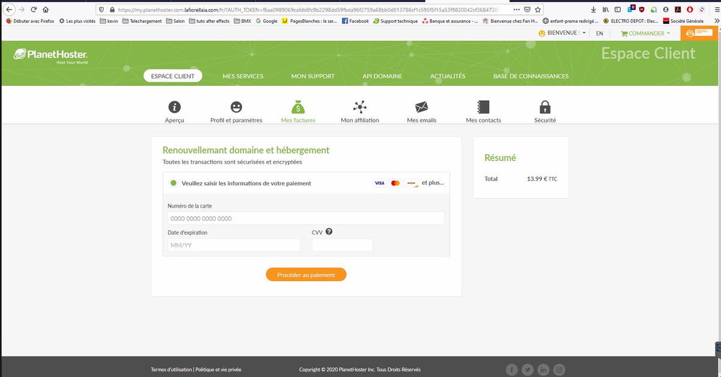Viewport: 721px width, 377px height.
Task: Click the Numéro de la carte field
Action: point(306,219)
